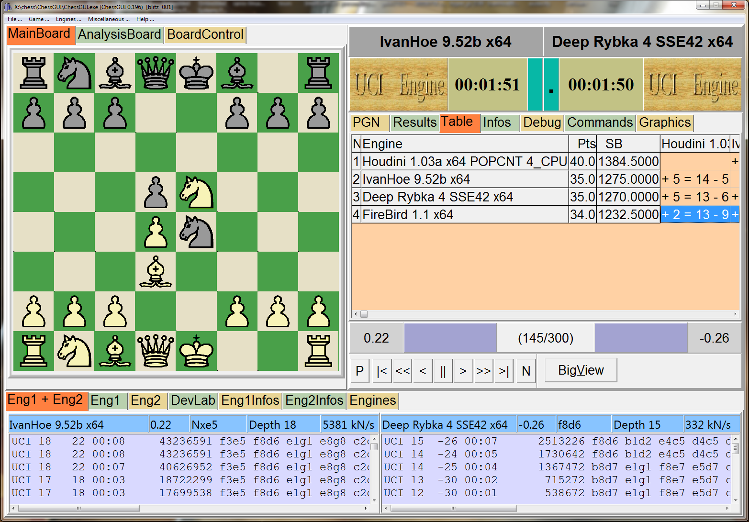This screenshot has height=522, width=749.
Task: Click the IvanHoe 9.52b x64 engine header
Action: [x=446, y=42]
